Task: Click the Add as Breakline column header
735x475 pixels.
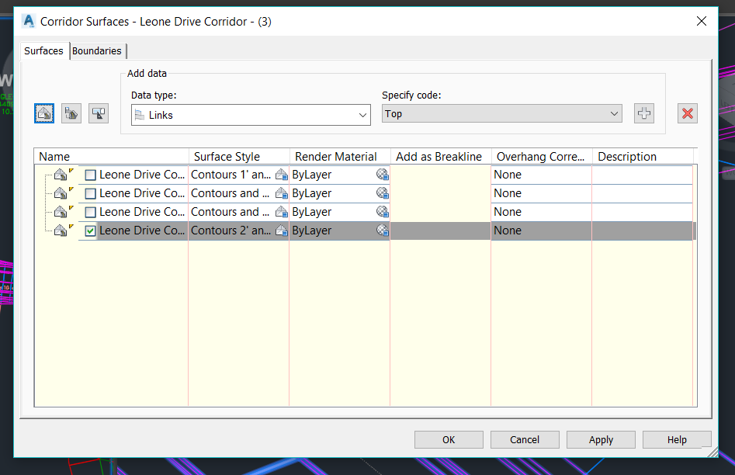Action: pyautogui.click(x=441, y=157)
